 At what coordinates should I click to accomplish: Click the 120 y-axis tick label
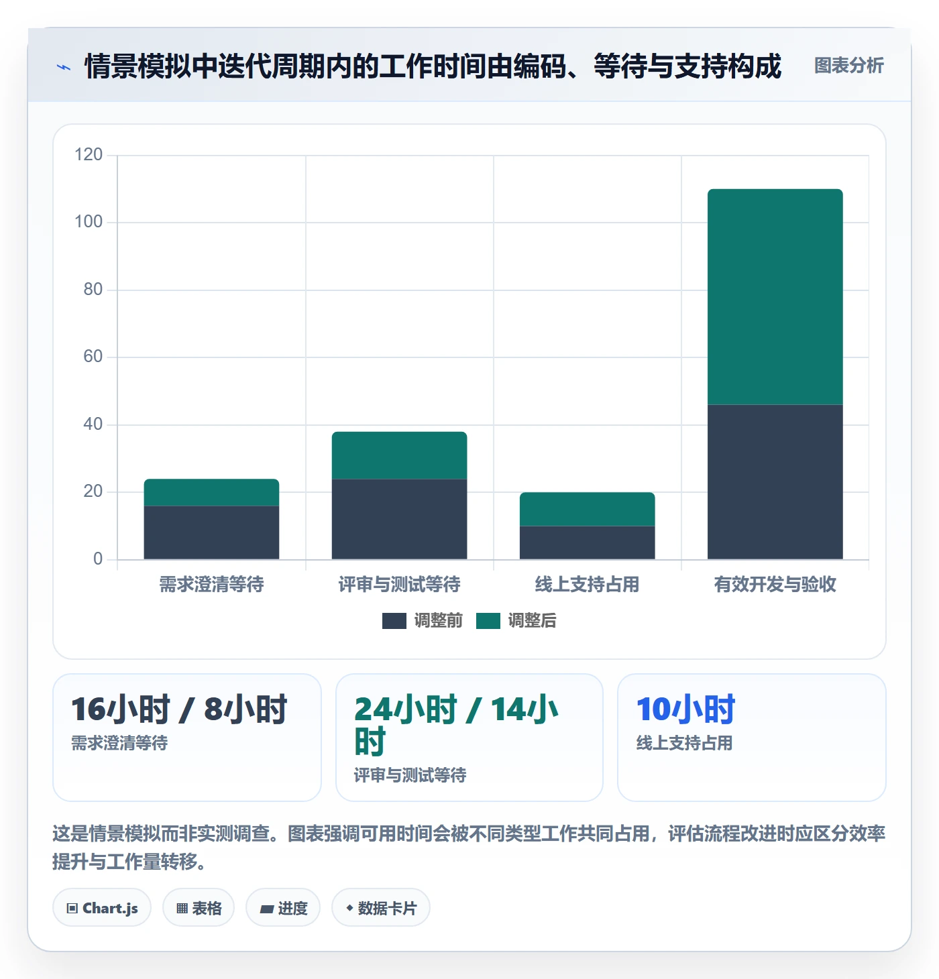(89, 155)
